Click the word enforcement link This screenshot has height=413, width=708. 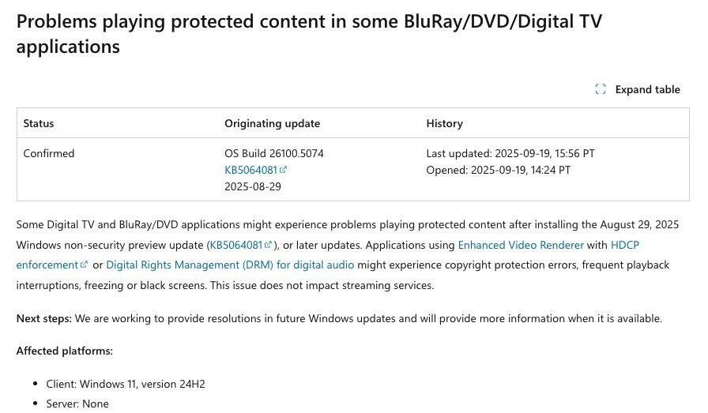[x=47, y=265]
